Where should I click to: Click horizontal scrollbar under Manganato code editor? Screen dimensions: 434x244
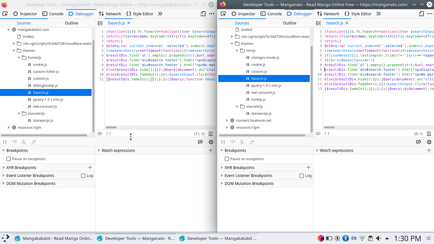click(x=329, y=127)
